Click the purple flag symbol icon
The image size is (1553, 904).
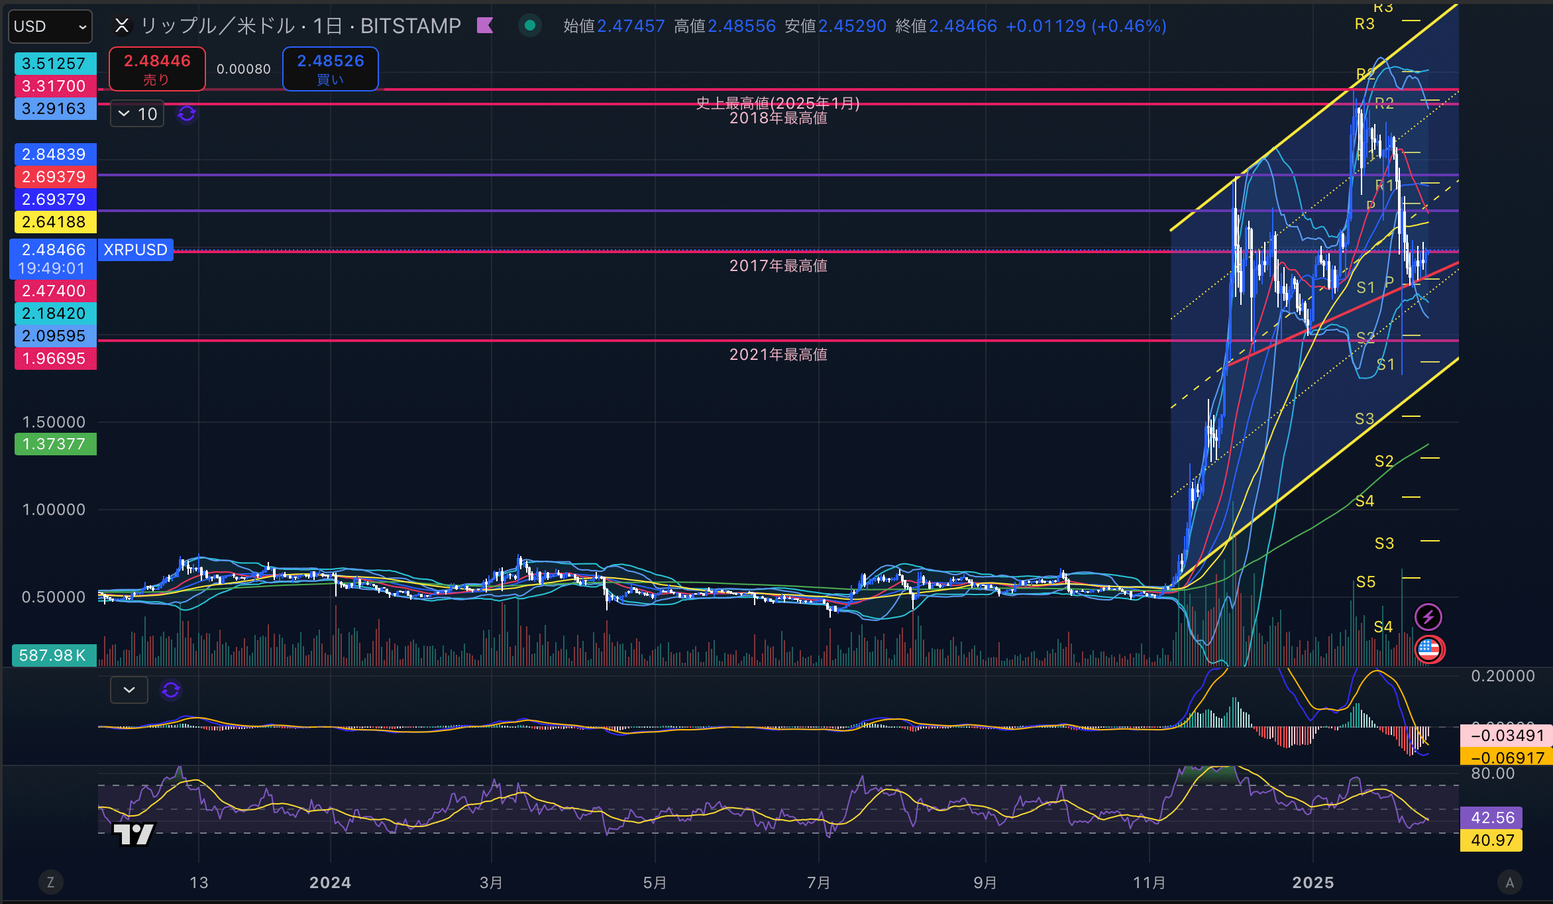[x=486, y=26]
